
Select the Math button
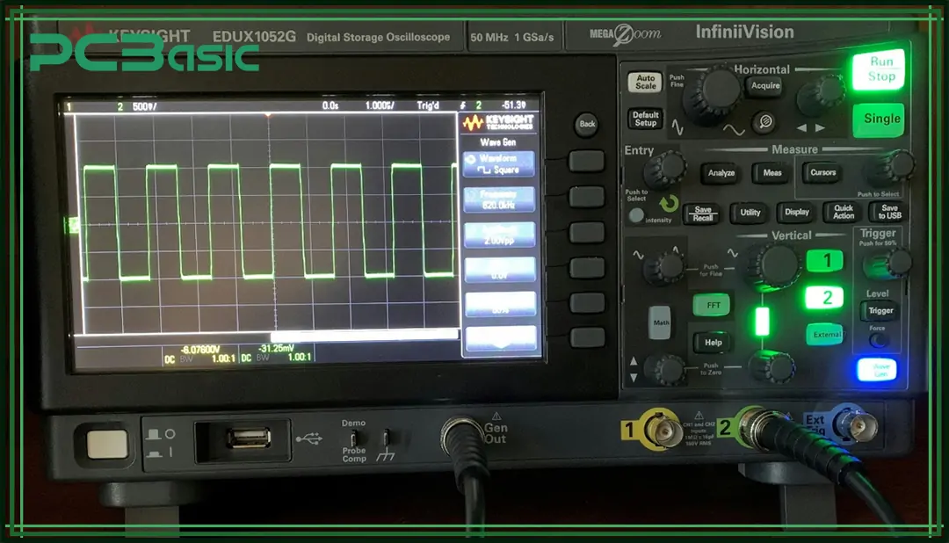coord(661,323)
